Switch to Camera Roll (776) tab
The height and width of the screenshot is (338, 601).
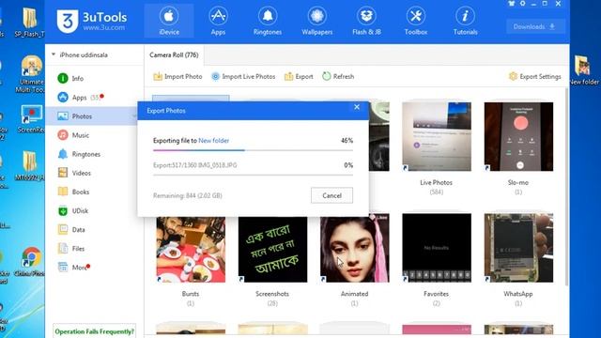pos(174,54)
